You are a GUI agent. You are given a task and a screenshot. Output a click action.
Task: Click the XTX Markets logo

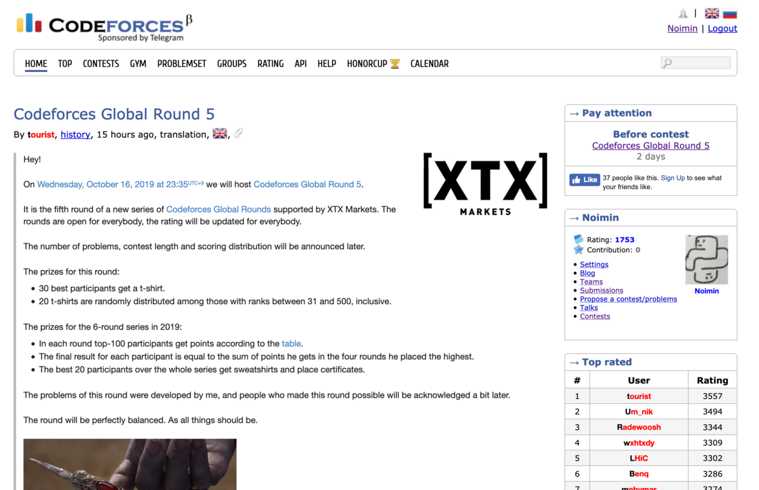point(485,184)
